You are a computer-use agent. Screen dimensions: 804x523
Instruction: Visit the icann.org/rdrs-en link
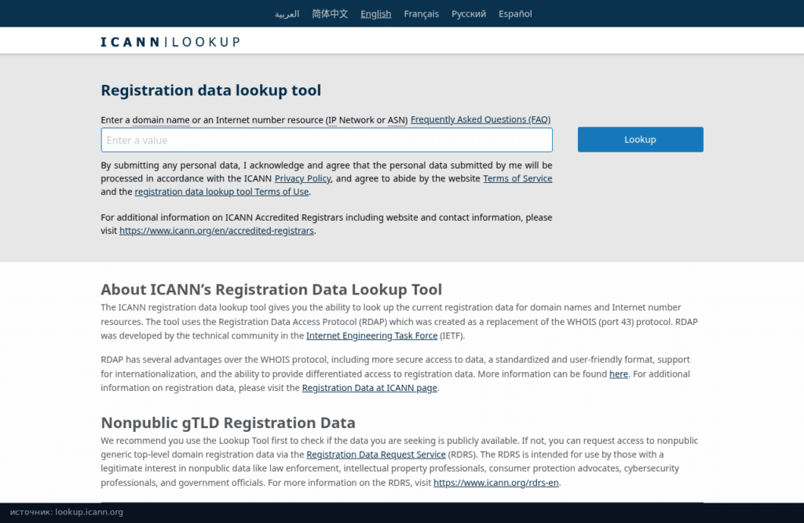tap(496, 482)
